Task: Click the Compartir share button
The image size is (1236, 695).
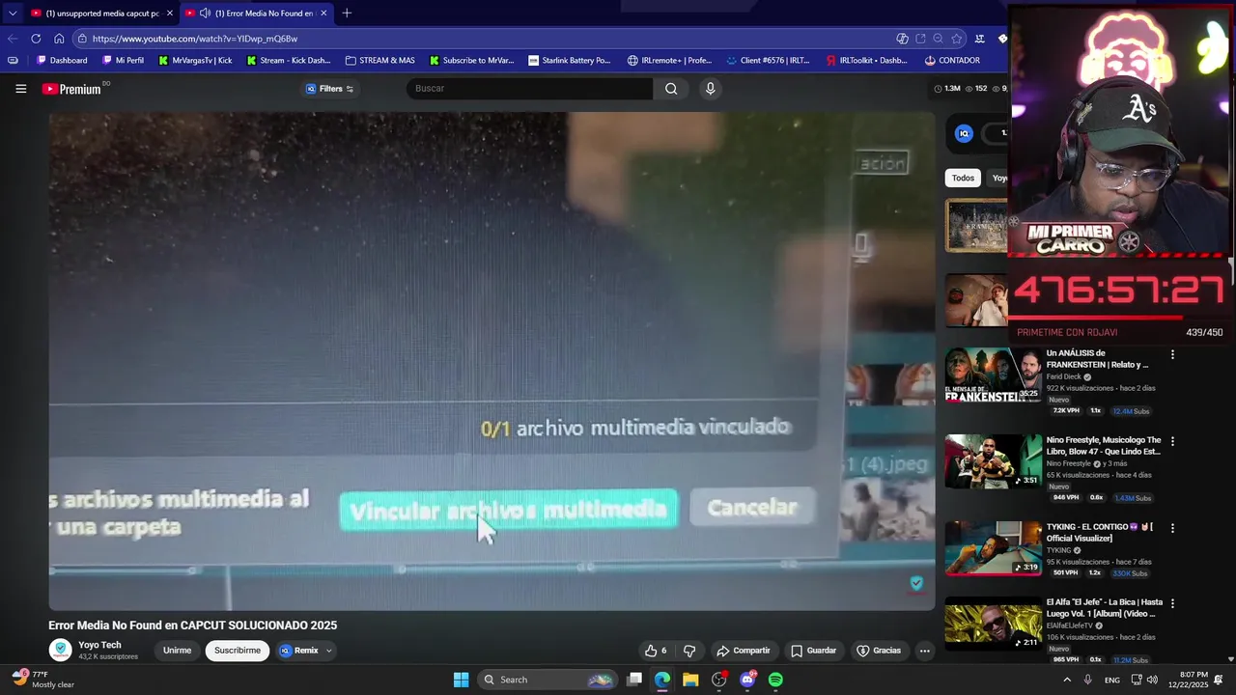Action: [743, 651]
